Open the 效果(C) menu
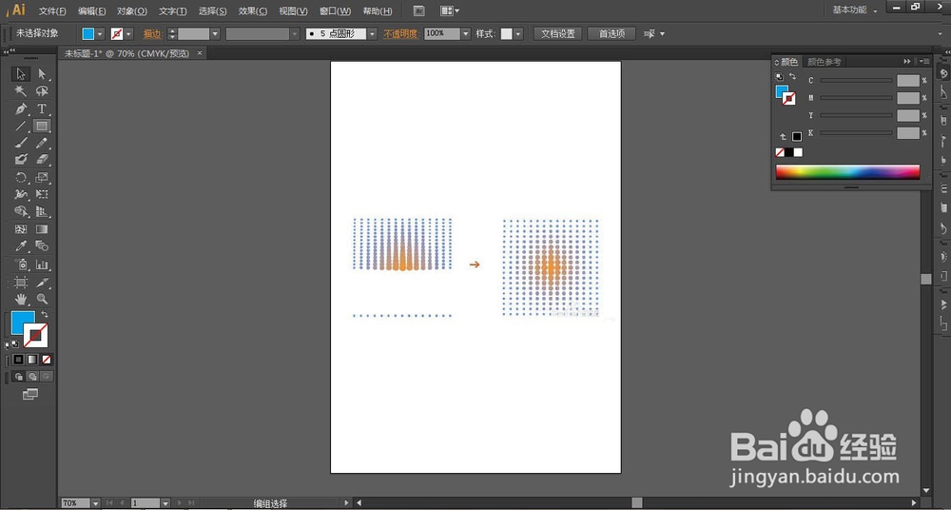Image resolution: width=951 pixels, height=510 pixels. click(252, 11)
